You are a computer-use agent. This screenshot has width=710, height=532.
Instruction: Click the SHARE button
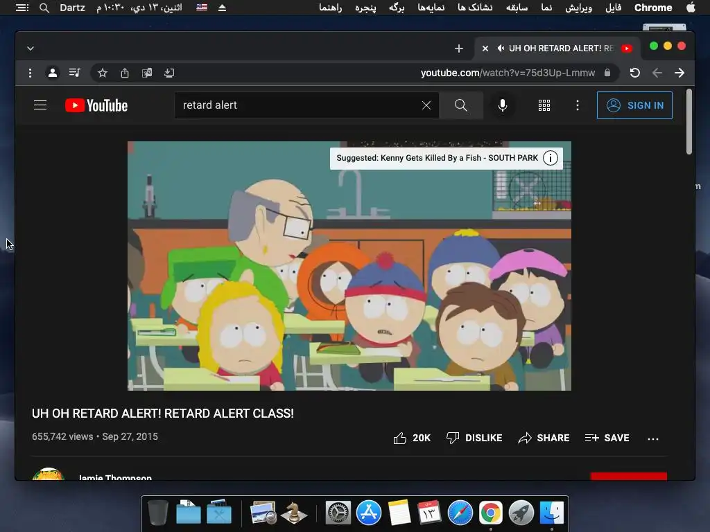[x=544, y=438]
